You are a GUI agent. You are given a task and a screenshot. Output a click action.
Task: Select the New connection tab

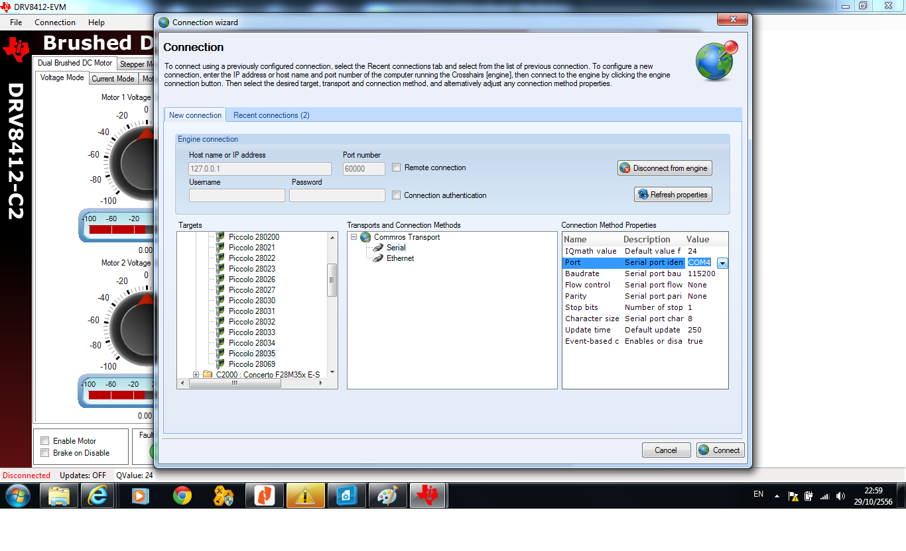click(195, 115)
